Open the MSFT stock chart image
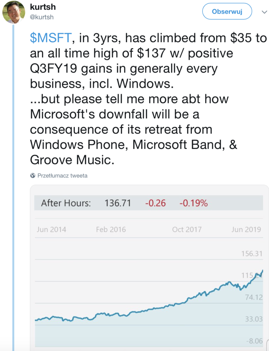Image resolution: width=269 pixels, height=351 pixels. pyautogui.click(x=149, y=268)
